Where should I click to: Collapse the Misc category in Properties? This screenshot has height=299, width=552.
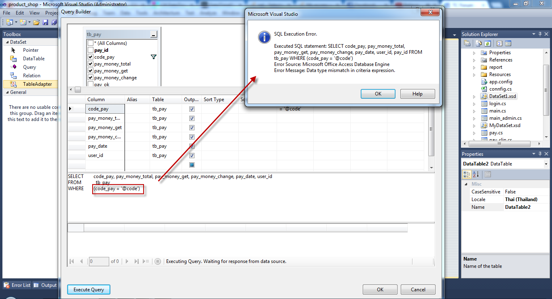[x=466, y=184]
